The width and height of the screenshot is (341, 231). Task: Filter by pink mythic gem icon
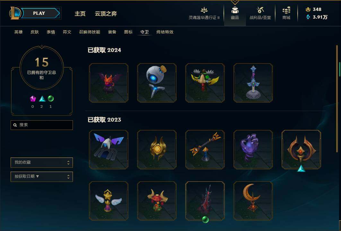coord(33,99)
